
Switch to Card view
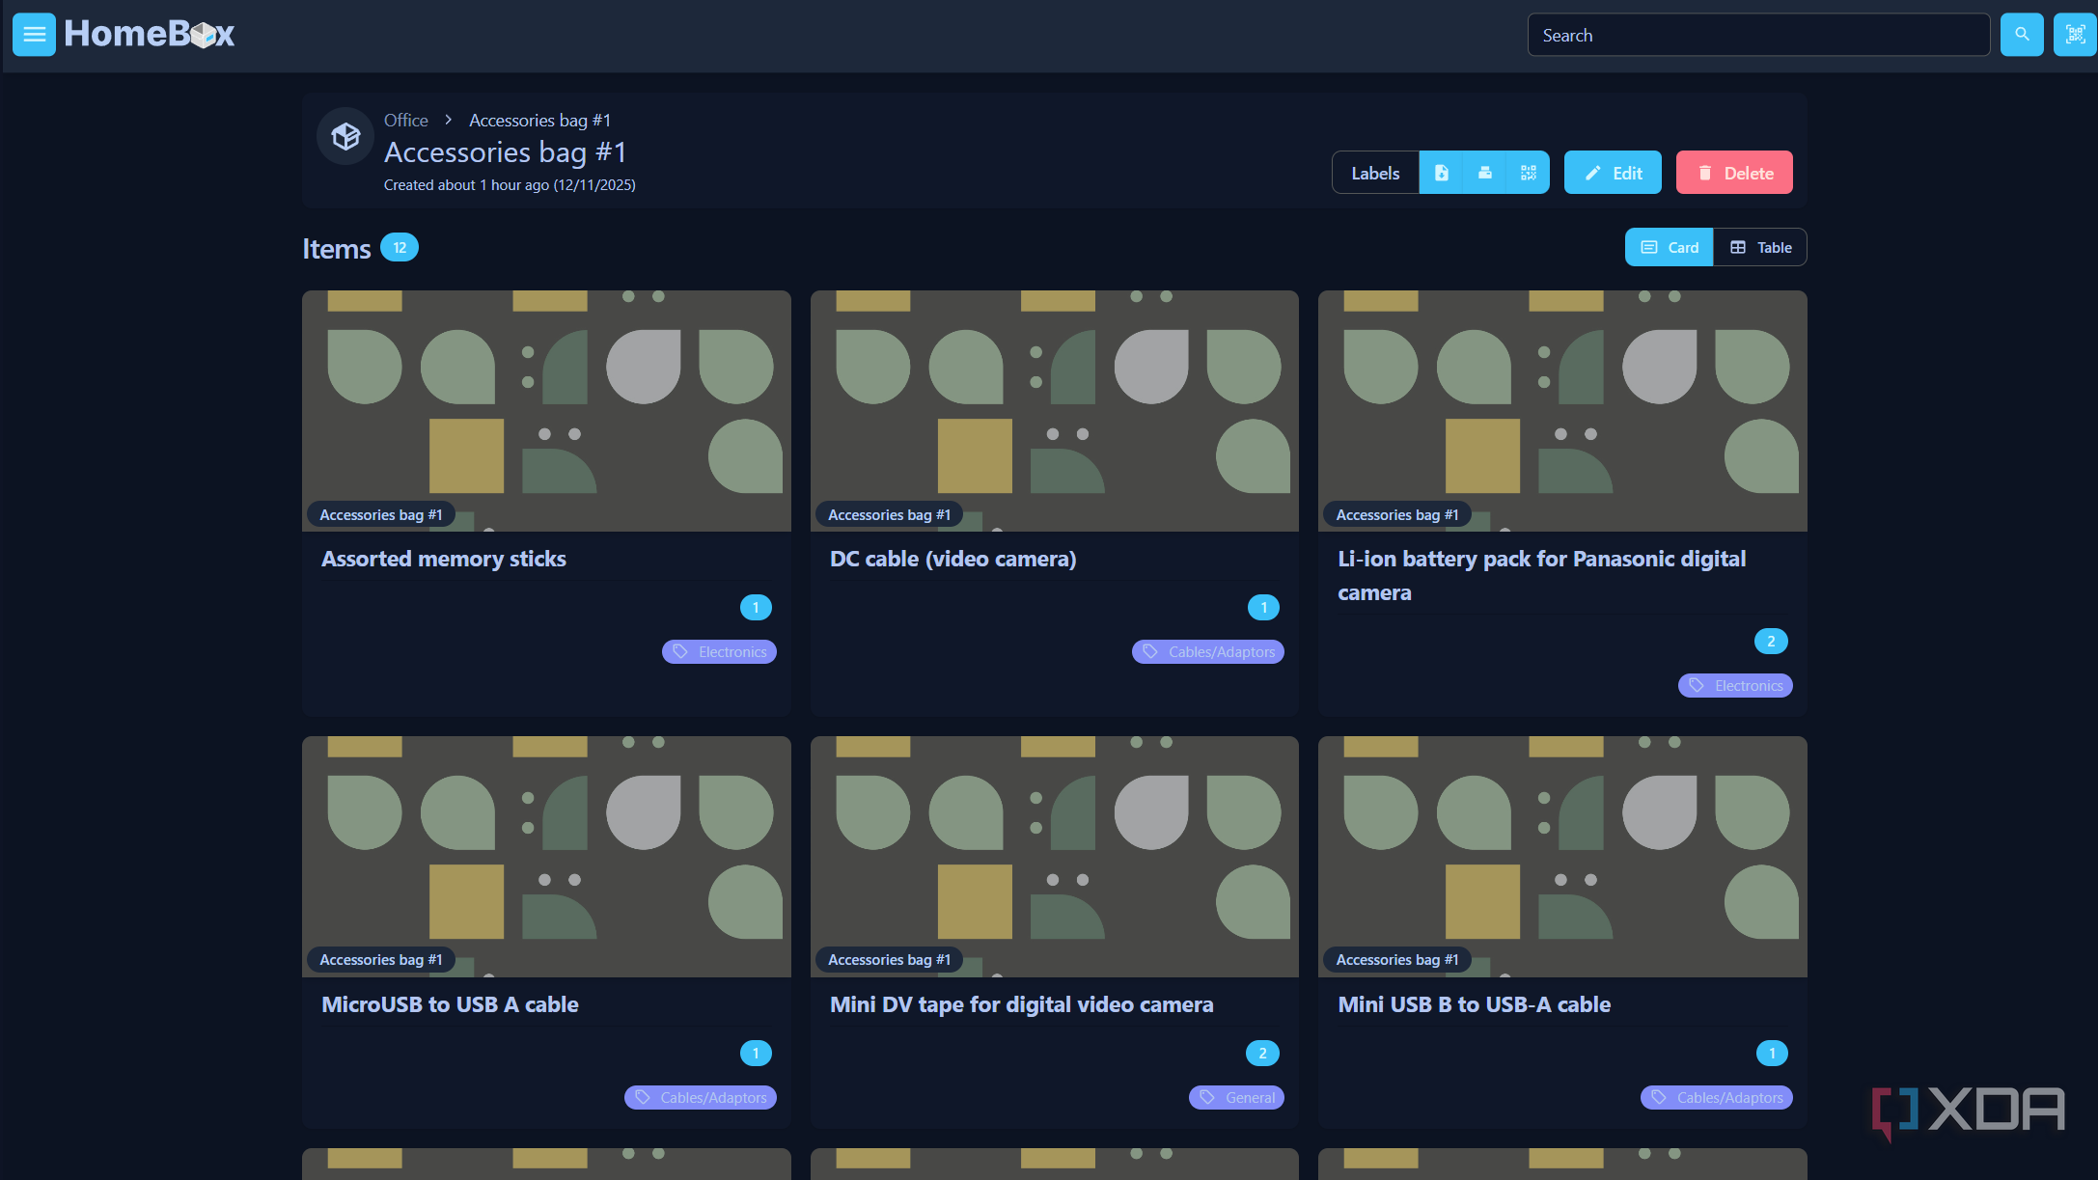(1670, 247)
